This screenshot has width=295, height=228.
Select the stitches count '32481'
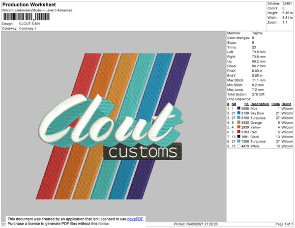(287, 3)
